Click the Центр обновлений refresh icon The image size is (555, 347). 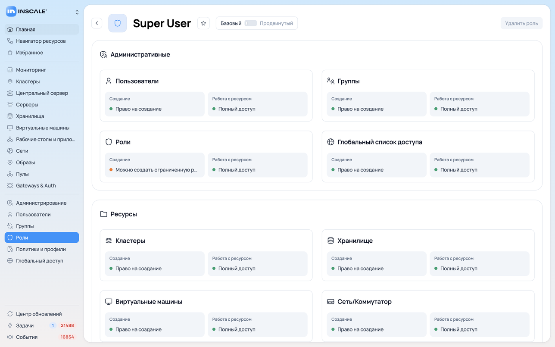tap(10, 314)
